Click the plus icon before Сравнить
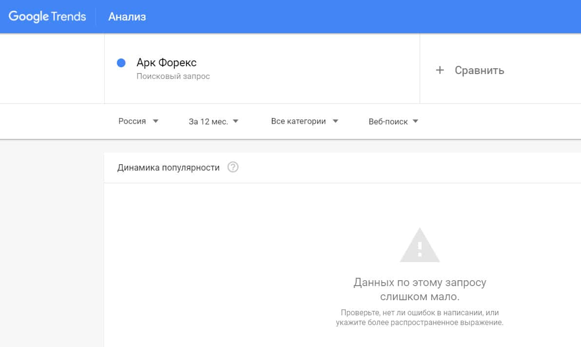This screenshot has width=581, height=347. 440,70
